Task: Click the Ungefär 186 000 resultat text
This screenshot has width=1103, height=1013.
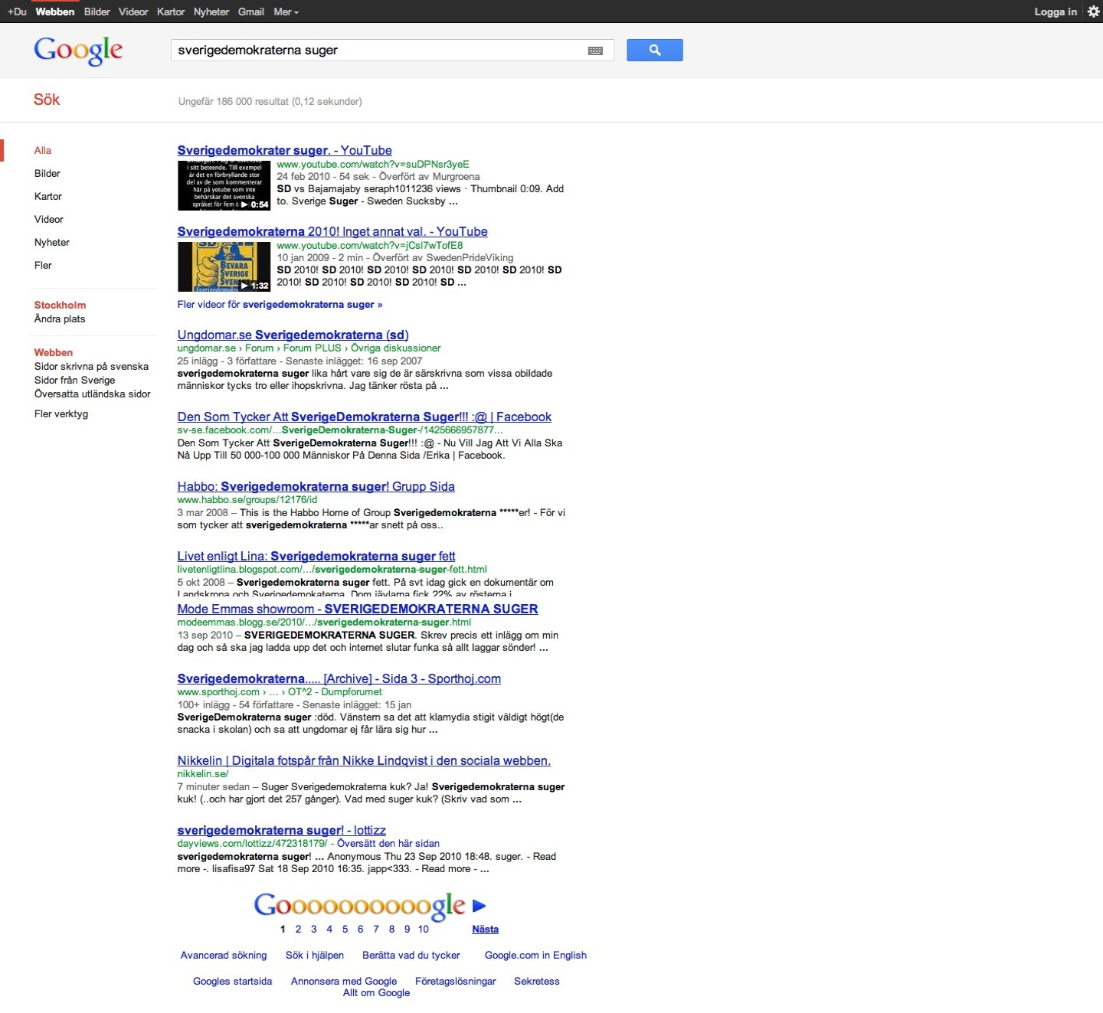Action: click(x=270, y=101)
